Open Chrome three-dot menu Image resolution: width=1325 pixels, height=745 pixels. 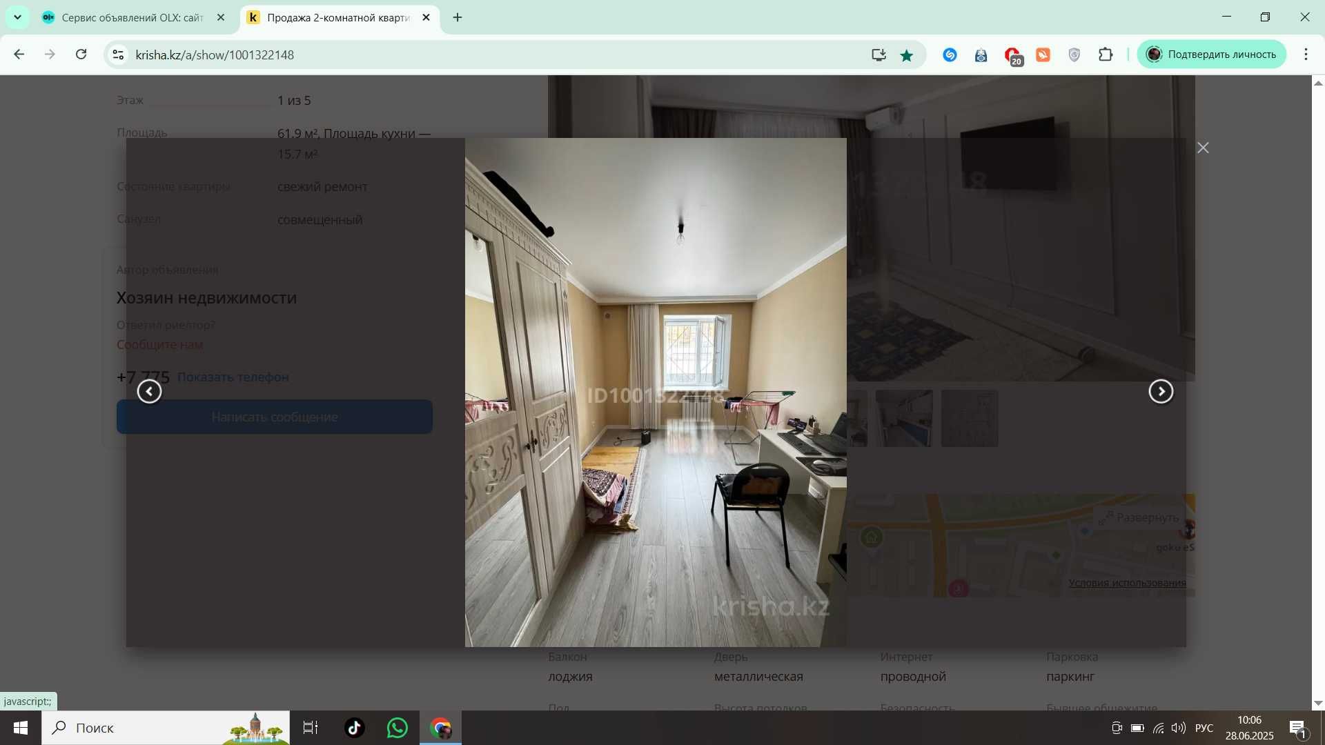[x=1306, y=54]
